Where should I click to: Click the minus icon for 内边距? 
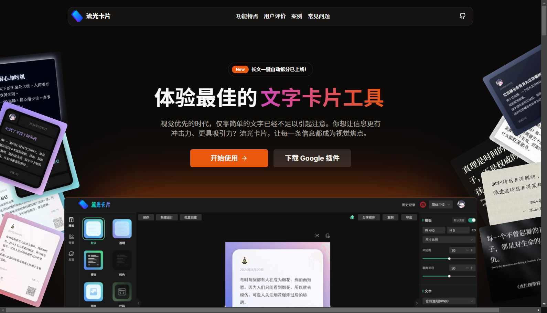click(467, 250)
